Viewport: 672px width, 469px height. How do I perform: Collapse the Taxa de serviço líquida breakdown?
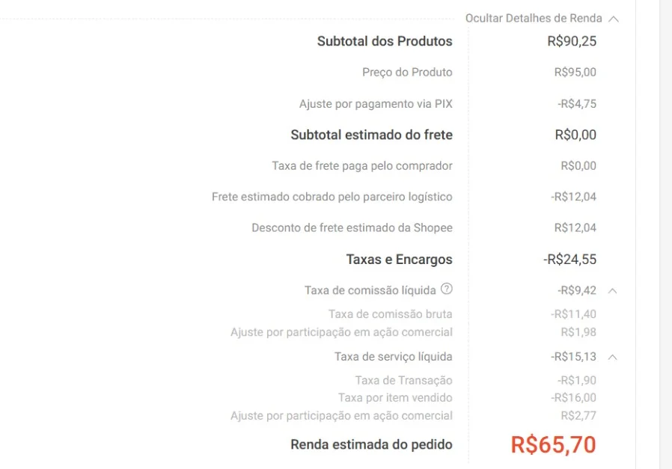coord(612,357)
